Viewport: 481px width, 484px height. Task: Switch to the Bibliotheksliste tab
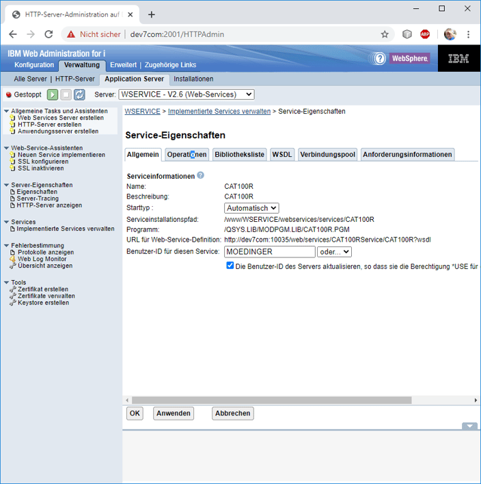(239, 154)
